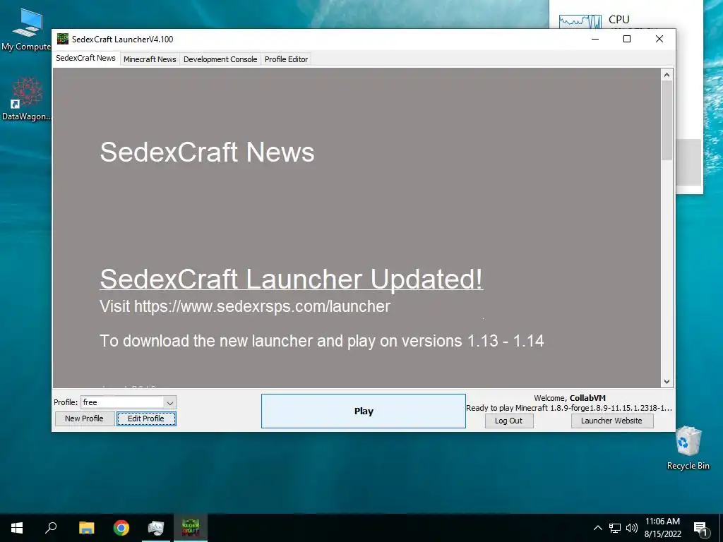Start the game with the Play button
Screen dimensions: 723x542
(364, 411)
